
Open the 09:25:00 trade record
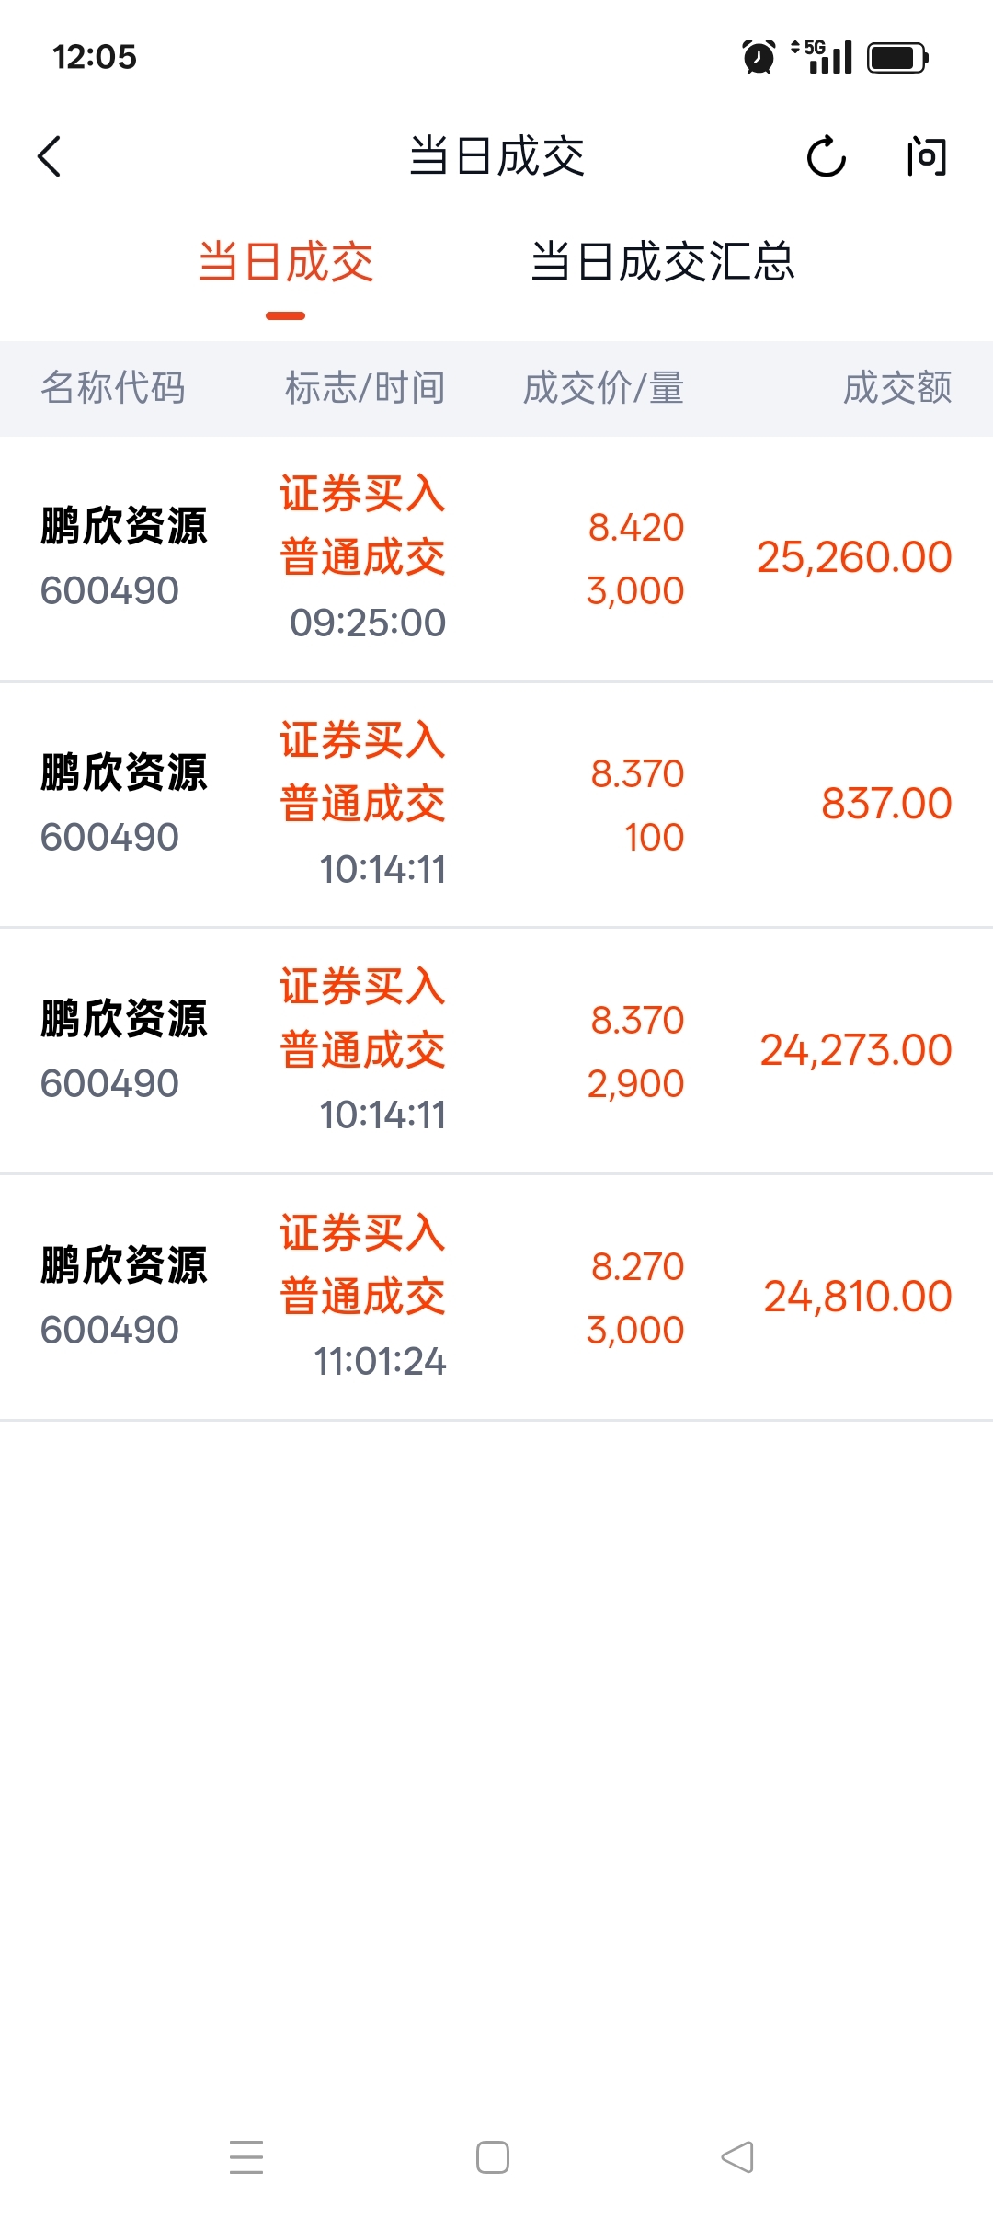(496, 558)
